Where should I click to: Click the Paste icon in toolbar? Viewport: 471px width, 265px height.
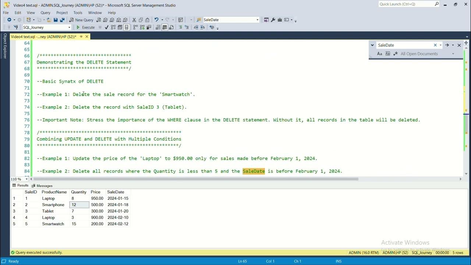tap(147, 20)
